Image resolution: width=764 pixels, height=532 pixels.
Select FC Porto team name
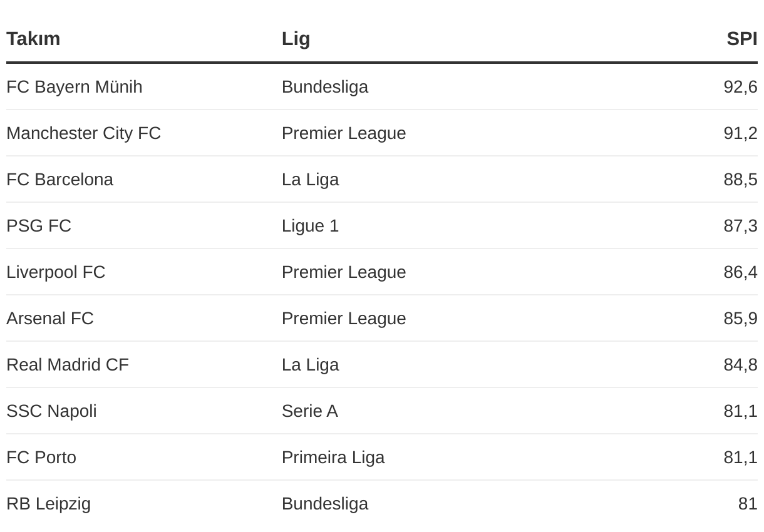click(41, 458)
